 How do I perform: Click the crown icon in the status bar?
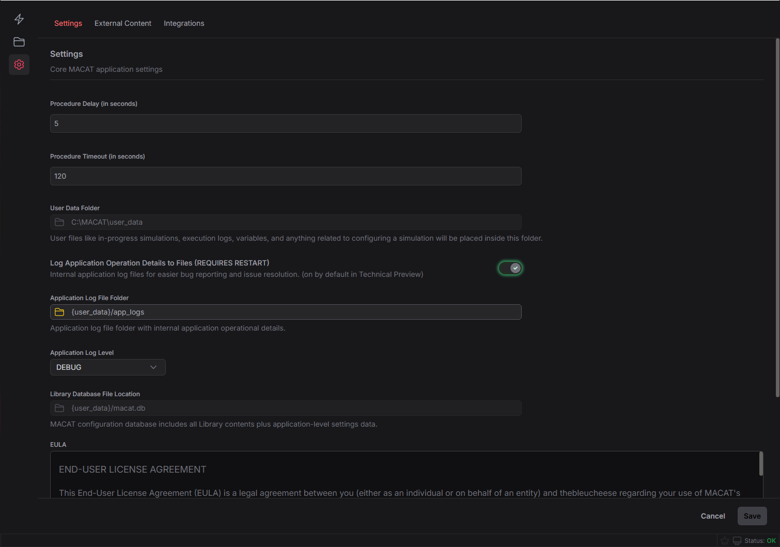point(725,540)
